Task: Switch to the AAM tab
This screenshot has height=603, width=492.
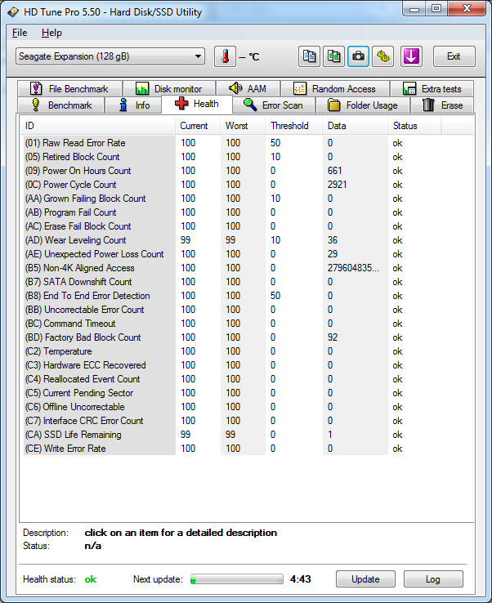Action: [x=248, y=88]
